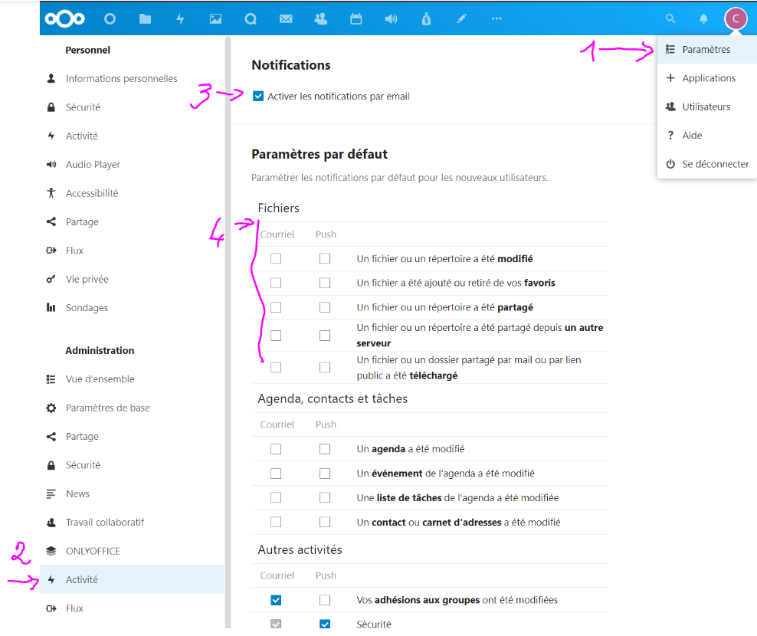This screenshot has height=636, width=757.
Task: Enable Courriel checkbox for file 'modifié' row
Action: (276, 259)
